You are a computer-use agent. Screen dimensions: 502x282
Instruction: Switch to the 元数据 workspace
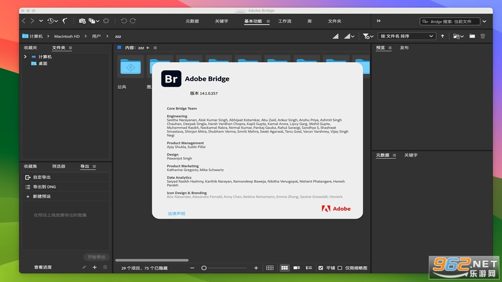pos(192,21)
